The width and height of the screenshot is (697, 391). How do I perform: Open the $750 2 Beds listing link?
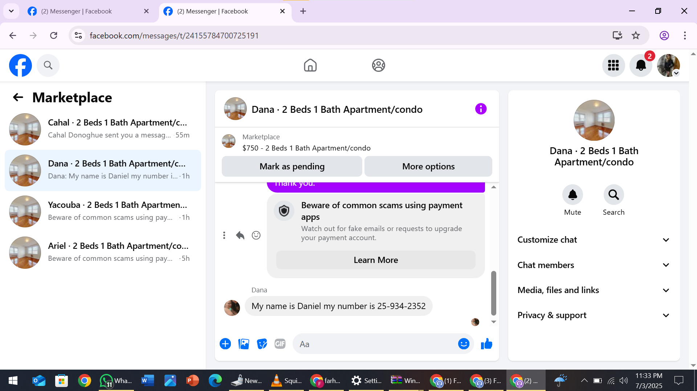click(306, 148)
